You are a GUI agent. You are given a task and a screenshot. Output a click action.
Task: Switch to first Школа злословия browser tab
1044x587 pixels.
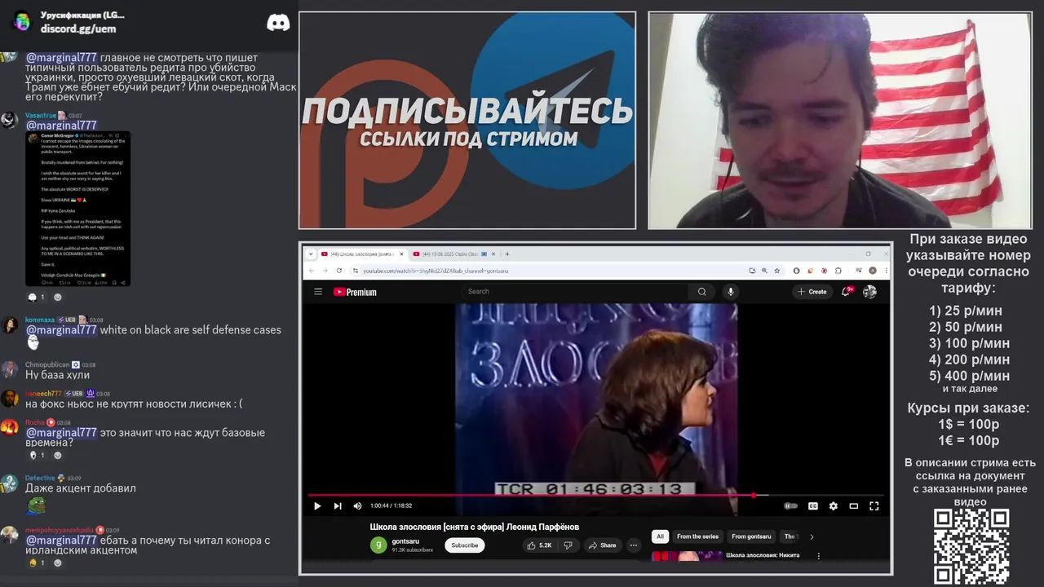coord(362,254)
